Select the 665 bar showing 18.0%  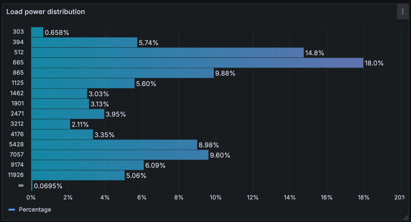(x=197, y=63)
